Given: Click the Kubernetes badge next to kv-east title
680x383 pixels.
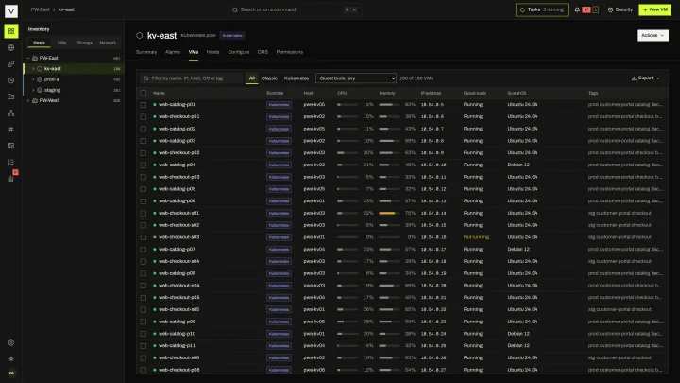Looking at the screenshot, I should (232, 36).
